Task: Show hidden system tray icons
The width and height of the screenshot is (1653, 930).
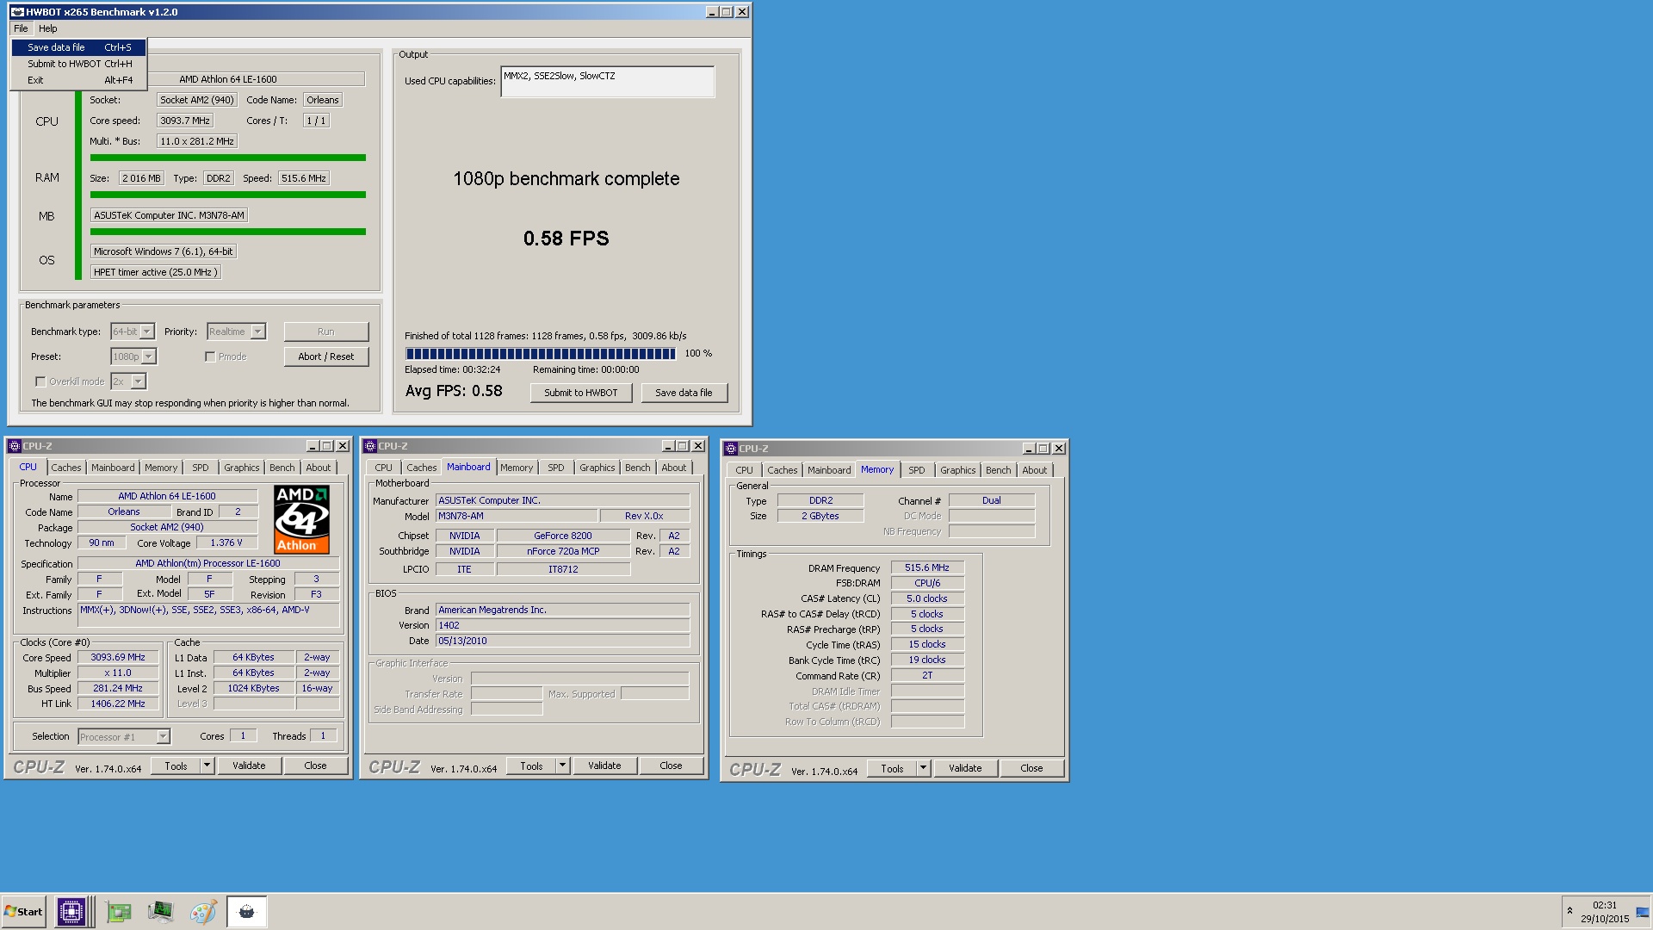Action: pos(1569,911)
